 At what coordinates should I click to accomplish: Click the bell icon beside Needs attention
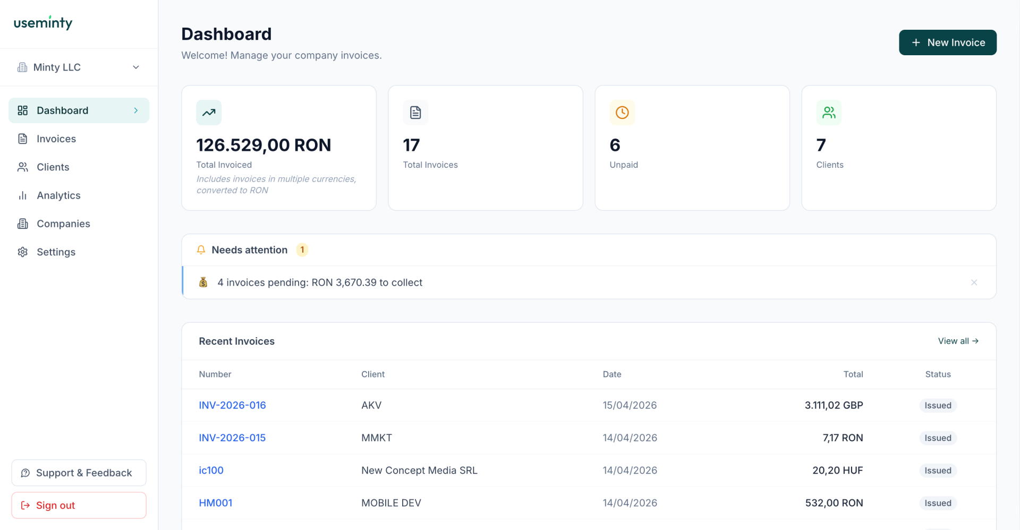(201, 250)
